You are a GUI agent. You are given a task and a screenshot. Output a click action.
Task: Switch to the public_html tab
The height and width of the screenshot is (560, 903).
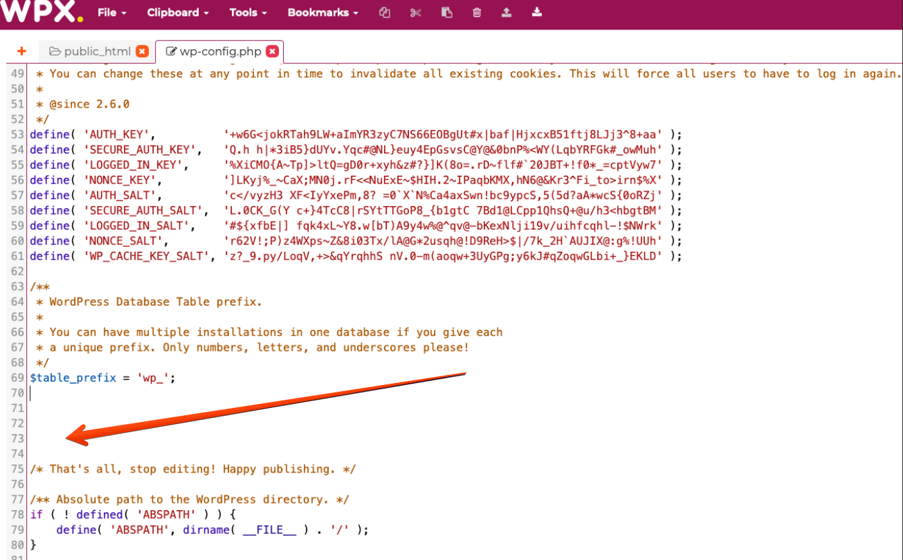(90, 51)
